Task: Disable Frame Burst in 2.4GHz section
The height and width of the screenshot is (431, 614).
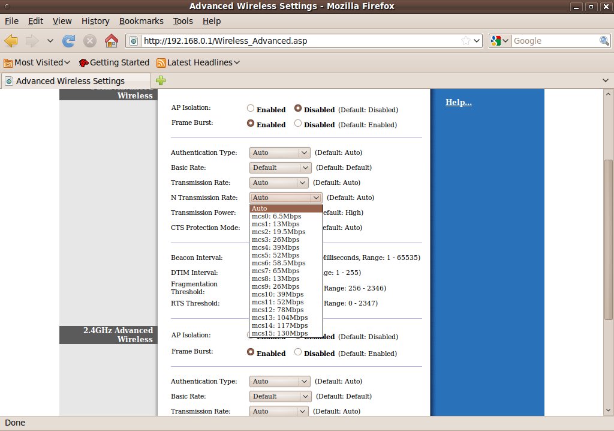Action: coord(298,352)
